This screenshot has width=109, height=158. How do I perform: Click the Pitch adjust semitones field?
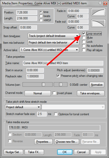click(95, 70)
